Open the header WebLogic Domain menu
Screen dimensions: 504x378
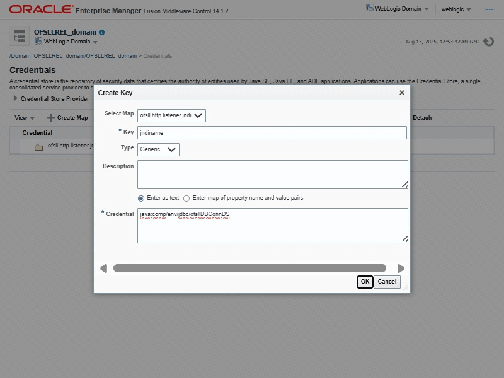(x=401, y=9)
